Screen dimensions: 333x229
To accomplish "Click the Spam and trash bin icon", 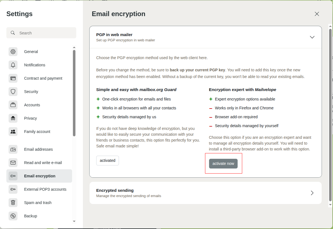I will pos(13,203).
